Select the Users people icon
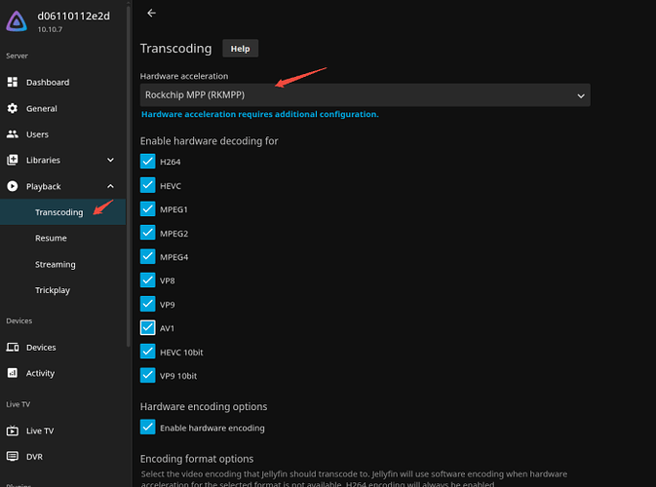Screen dimensions: 656x487 [x=13, y=134]
